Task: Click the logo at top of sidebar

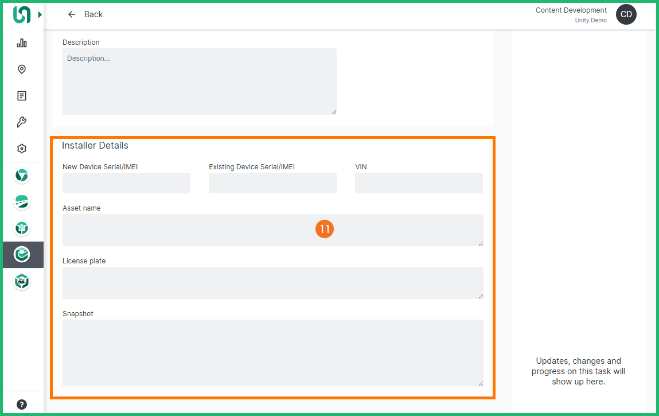Action: 22,15
